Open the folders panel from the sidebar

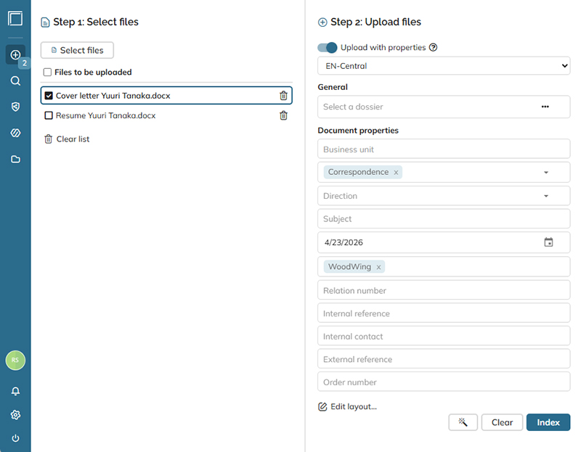click(15, 159)
